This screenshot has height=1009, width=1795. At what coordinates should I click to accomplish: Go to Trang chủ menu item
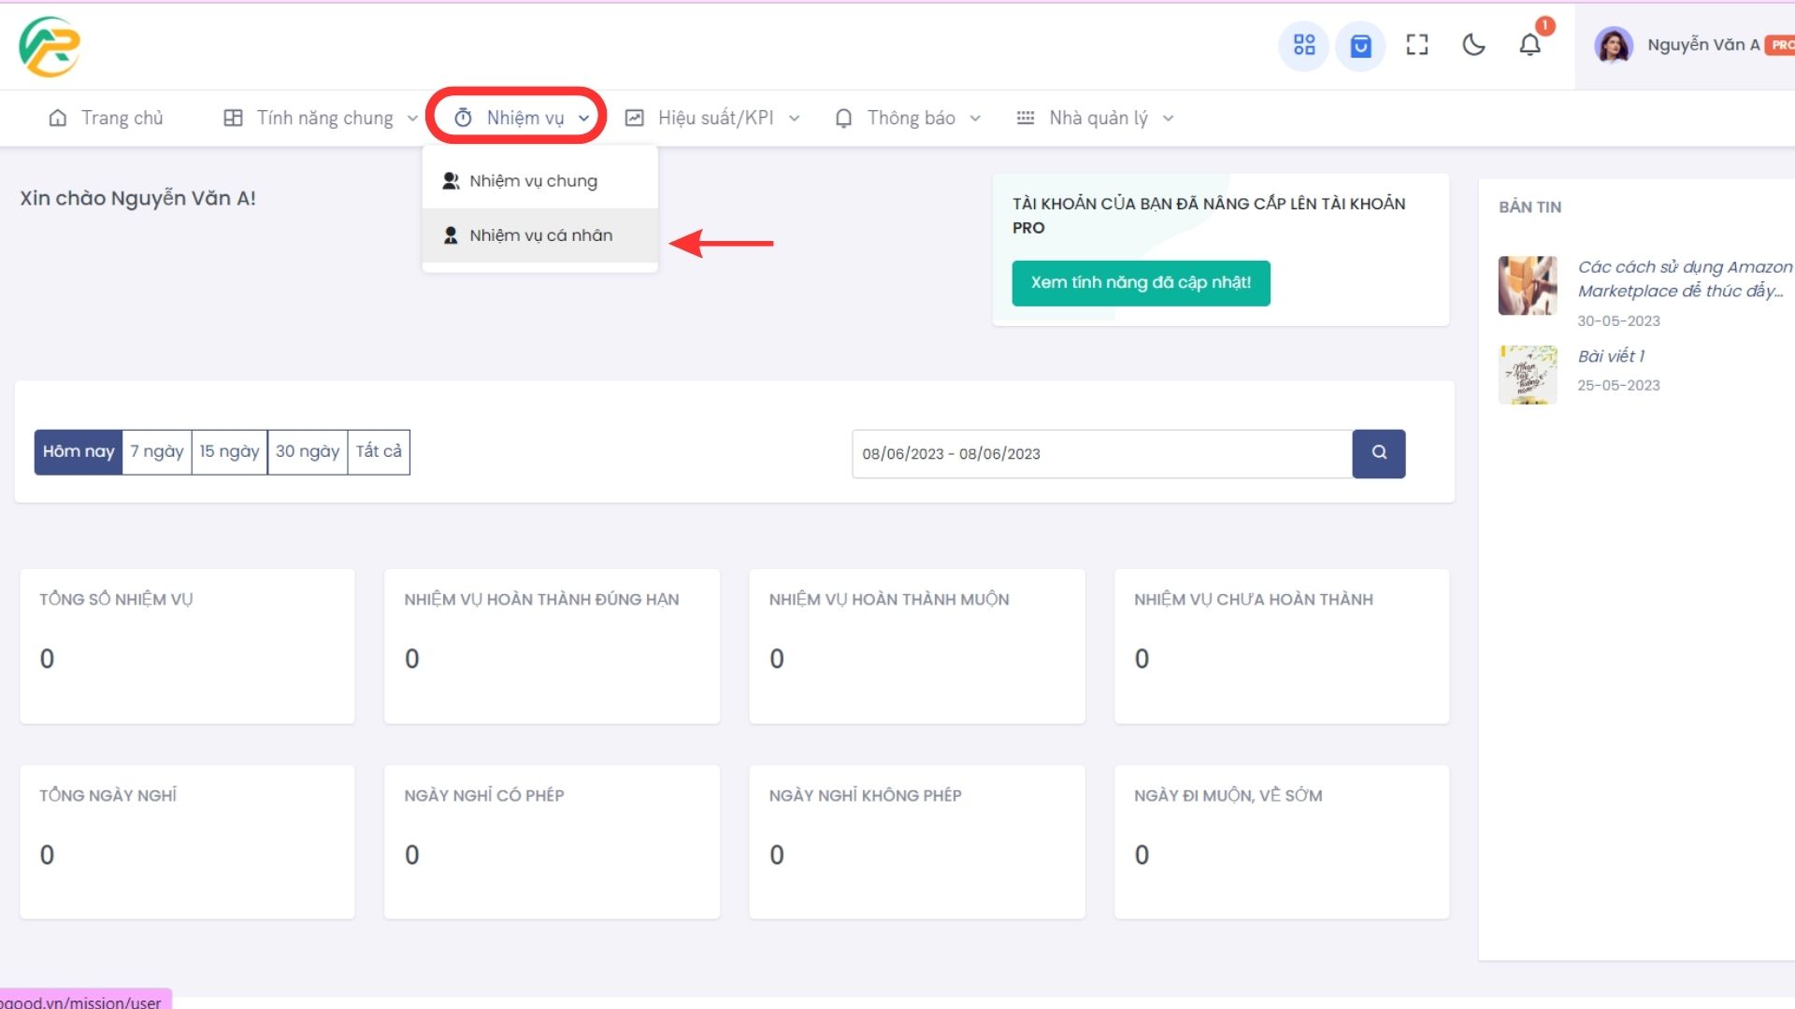click(106, 118)
